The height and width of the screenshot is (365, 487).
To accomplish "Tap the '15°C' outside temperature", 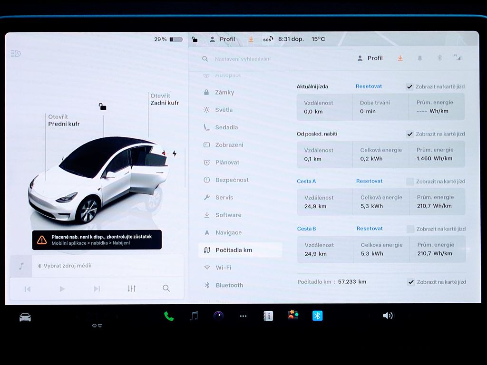I will (318, 39).
